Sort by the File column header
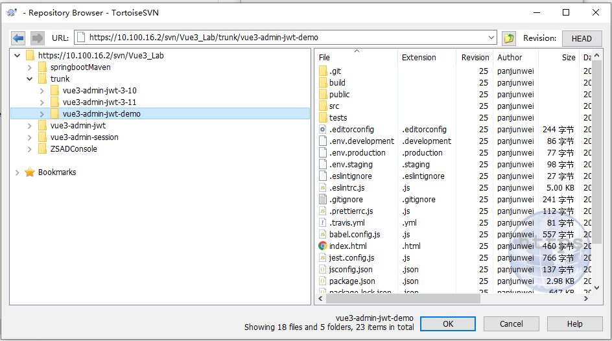The image size is (612, 341). pyautogui.click(x=357, y=57)
